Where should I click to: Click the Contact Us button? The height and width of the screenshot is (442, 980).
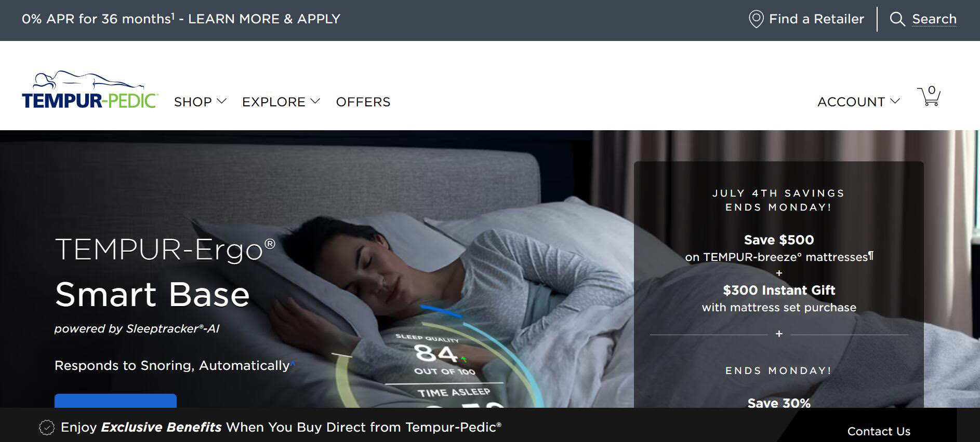point(879,431)
